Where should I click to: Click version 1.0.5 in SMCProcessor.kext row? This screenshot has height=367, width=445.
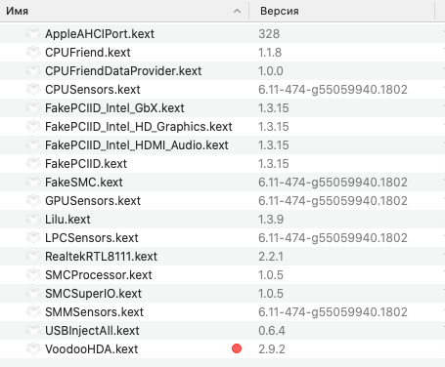click(x=271, y=275)
